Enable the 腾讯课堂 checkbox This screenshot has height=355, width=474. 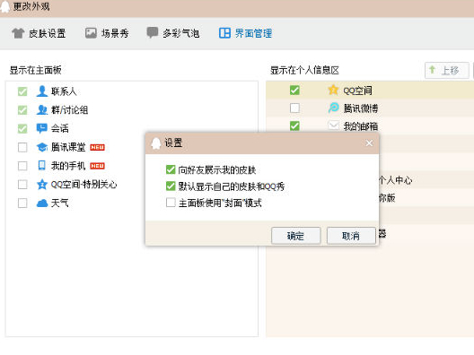coord(22,147)
